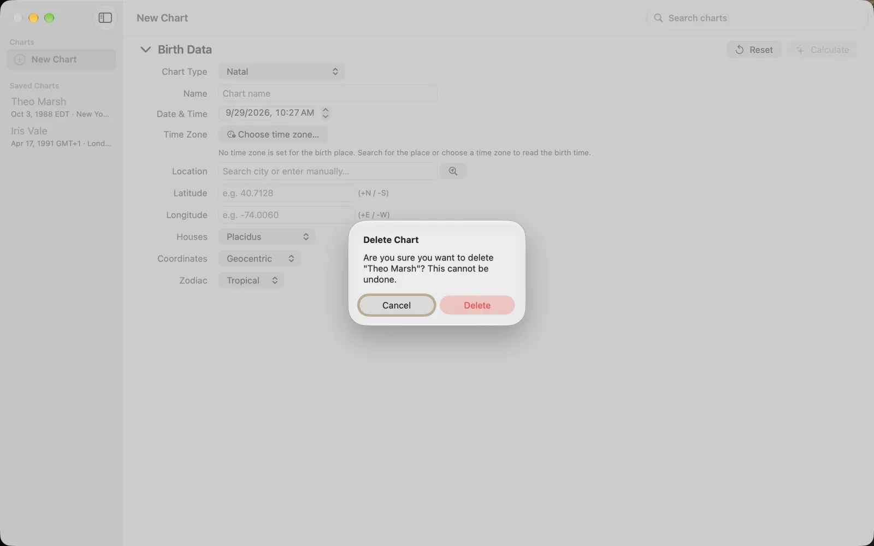The width and height of the screenshot is (874, 546).
Task: Click the '(+E / -W)' hint text
Action: pyautogui.click(x=374, y=215)
